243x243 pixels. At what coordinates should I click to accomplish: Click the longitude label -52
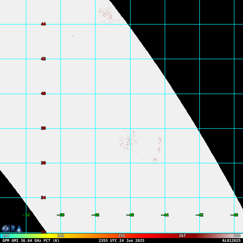coord(26,215)
